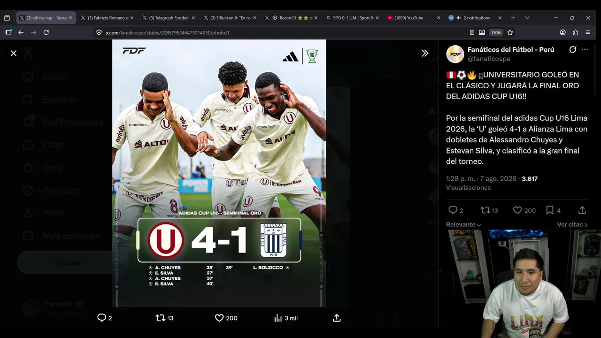Open the tweet's three-dot more options menu
Image resolution: width=601 pixels, height=338 pixels.
[585, 49]
